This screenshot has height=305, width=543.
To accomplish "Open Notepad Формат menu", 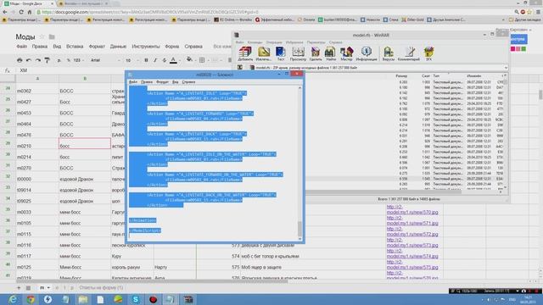I will [x=162, y=82].
